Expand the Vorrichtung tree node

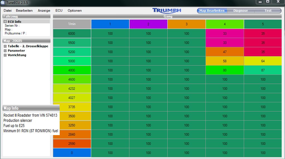point(5,55)
